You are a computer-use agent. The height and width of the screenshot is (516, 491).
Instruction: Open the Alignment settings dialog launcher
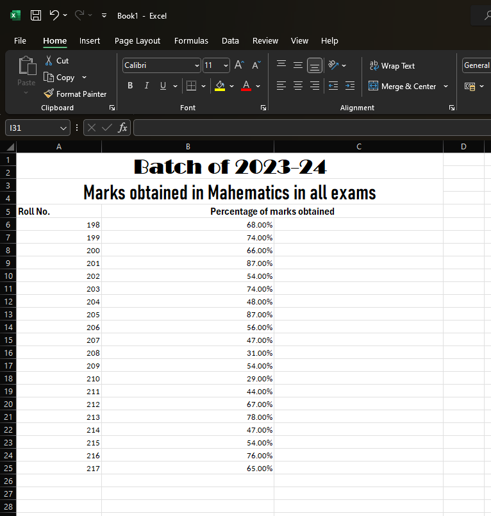pyautogui.click(x=451, y=108)
